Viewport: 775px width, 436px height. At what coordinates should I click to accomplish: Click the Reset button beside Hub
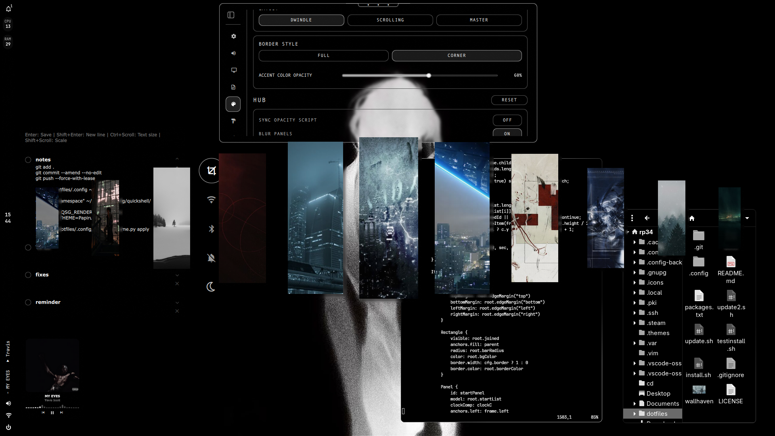509,100
